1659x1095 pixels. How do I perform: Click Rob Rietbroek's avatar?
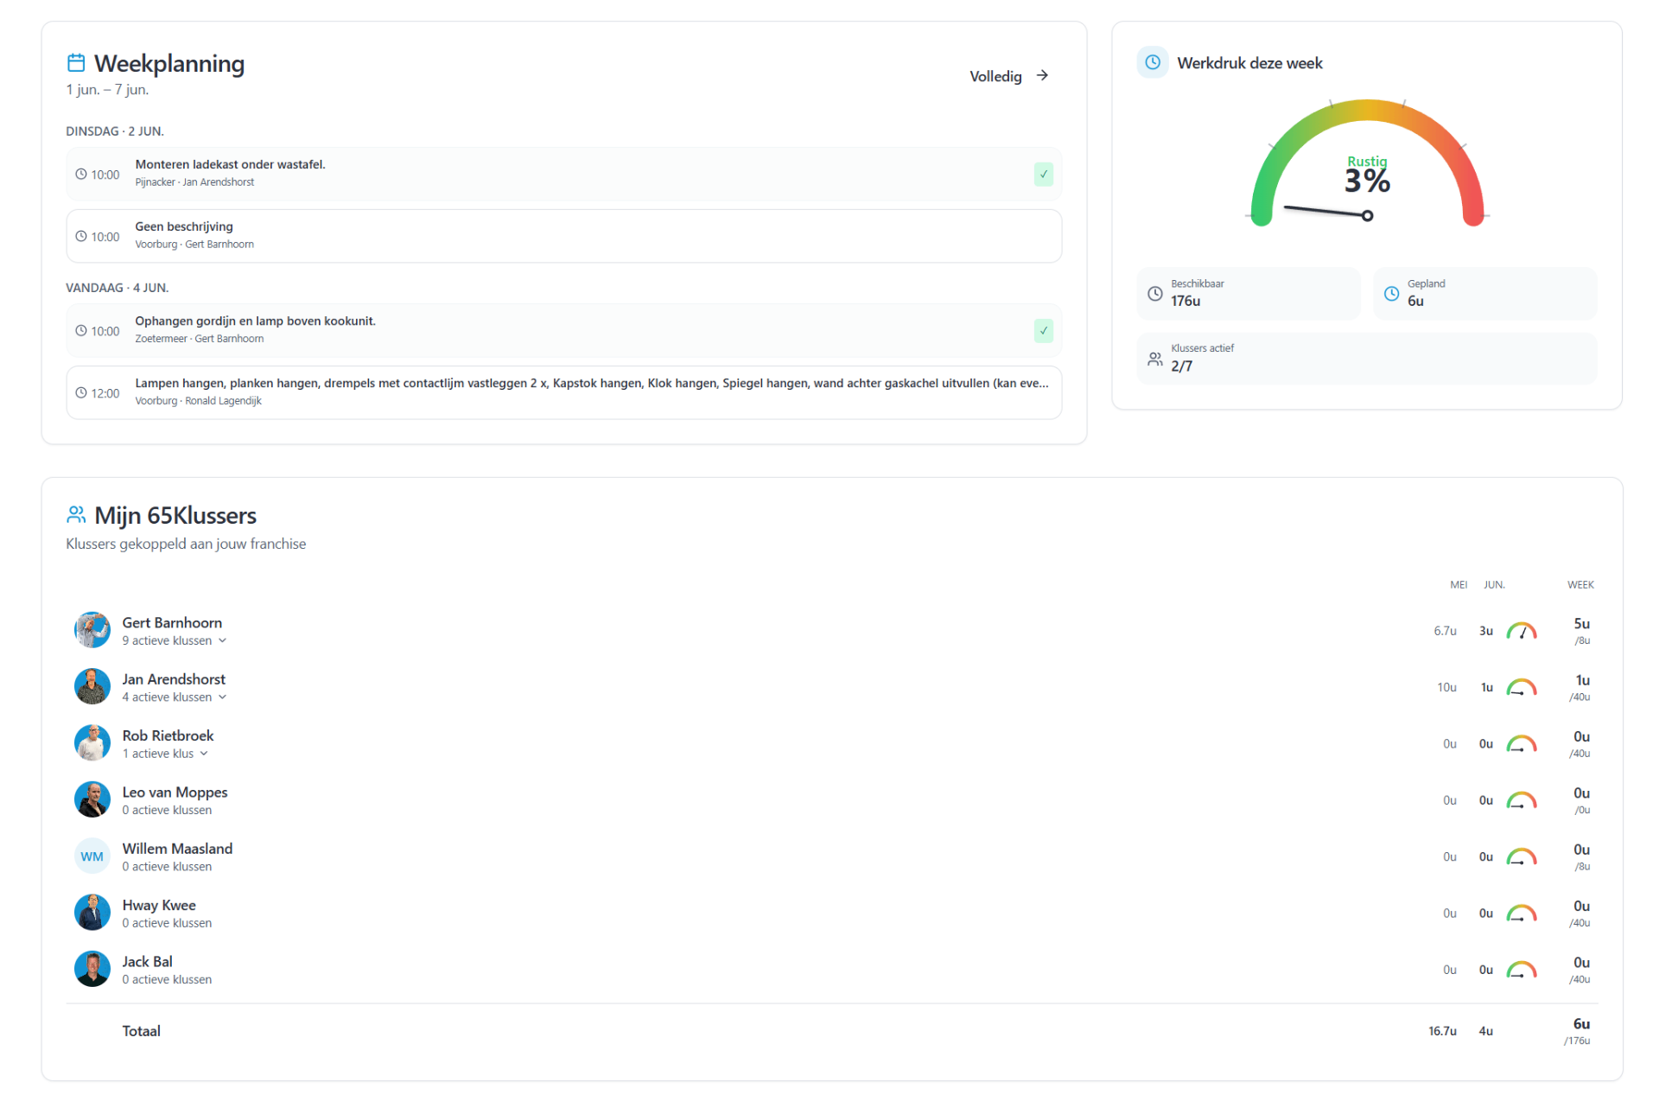click(92, 743)
